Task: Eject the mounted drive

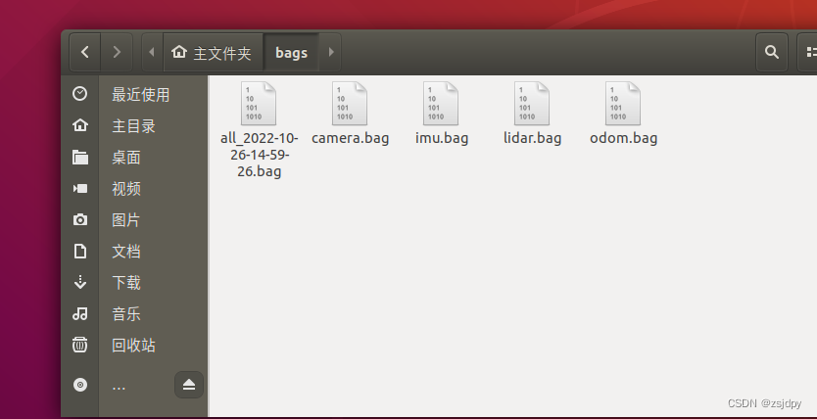Action: click(189, 385)
